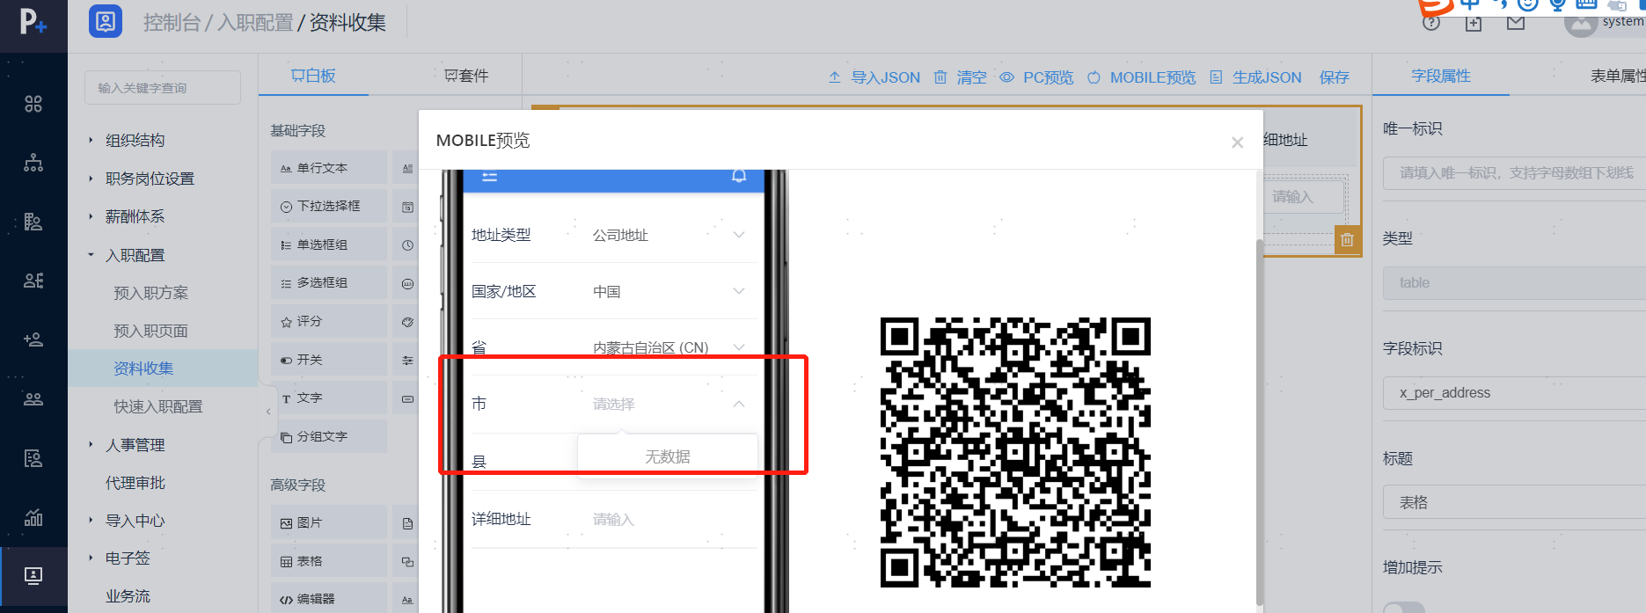
Task: Click the MOBILE预览 toolbar button
Action: coord(1142,77)
